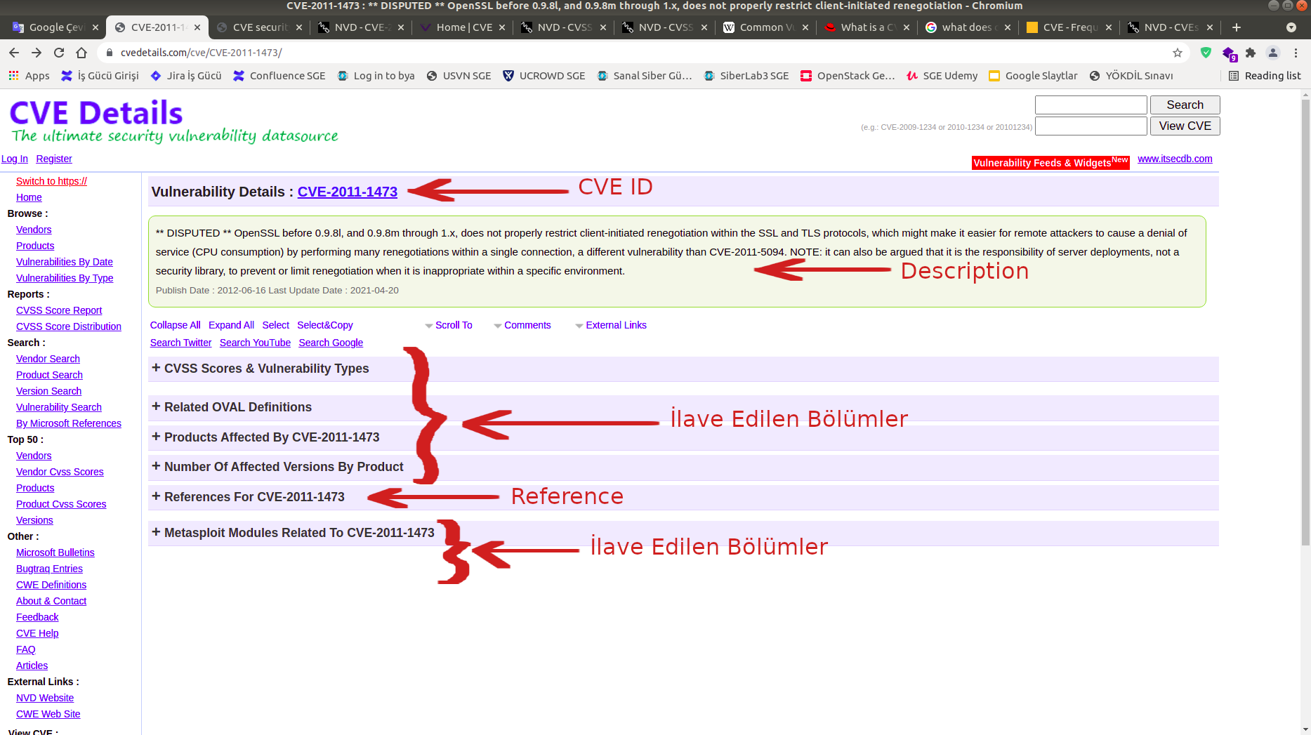Open the purple extension icon with badge
Viewport: 1311px width, 735px height.
tap(1228, 53)
